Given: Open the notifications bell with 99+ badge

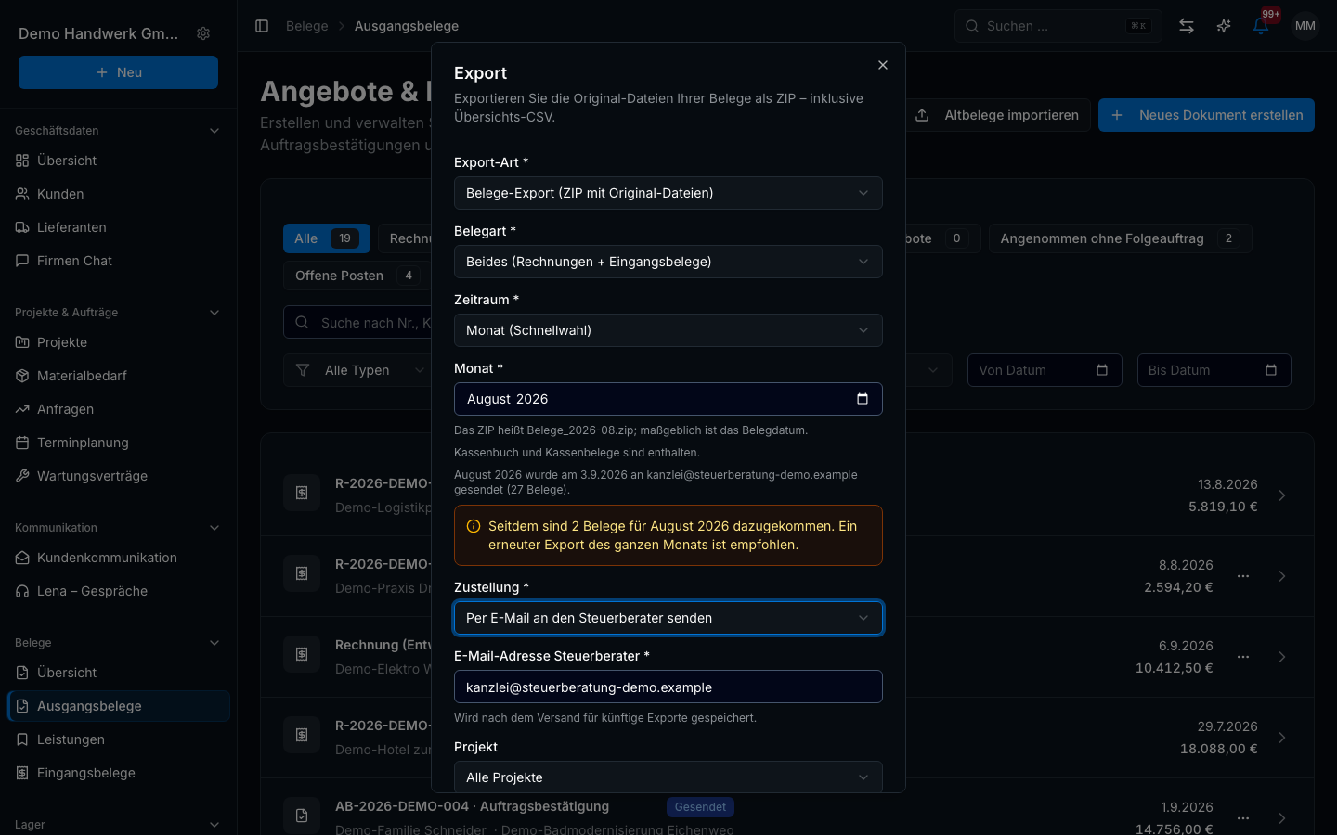Looking at the screenshot, I should pos(1261,26).
